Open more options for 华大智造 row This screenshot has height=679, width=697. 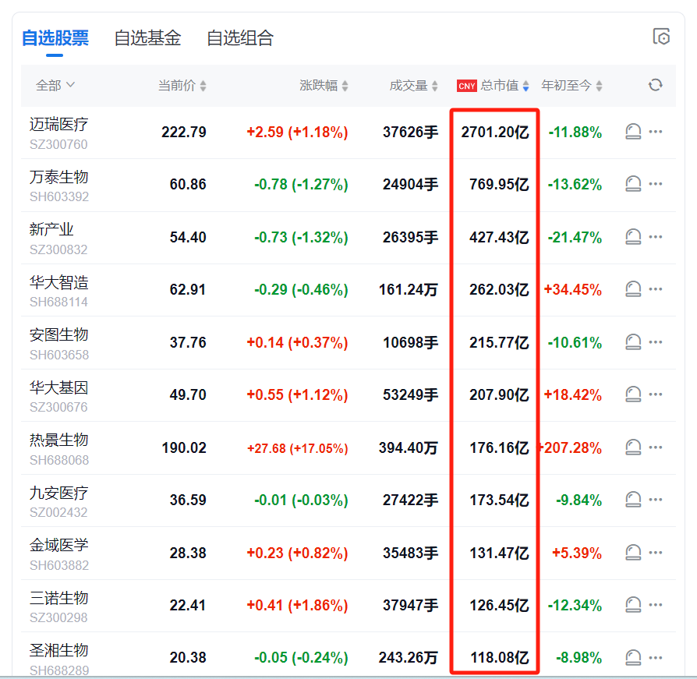point(656,289)
